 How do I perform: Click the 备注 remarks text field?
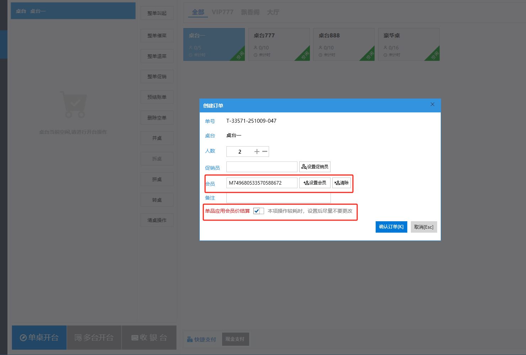coord(278,198)
